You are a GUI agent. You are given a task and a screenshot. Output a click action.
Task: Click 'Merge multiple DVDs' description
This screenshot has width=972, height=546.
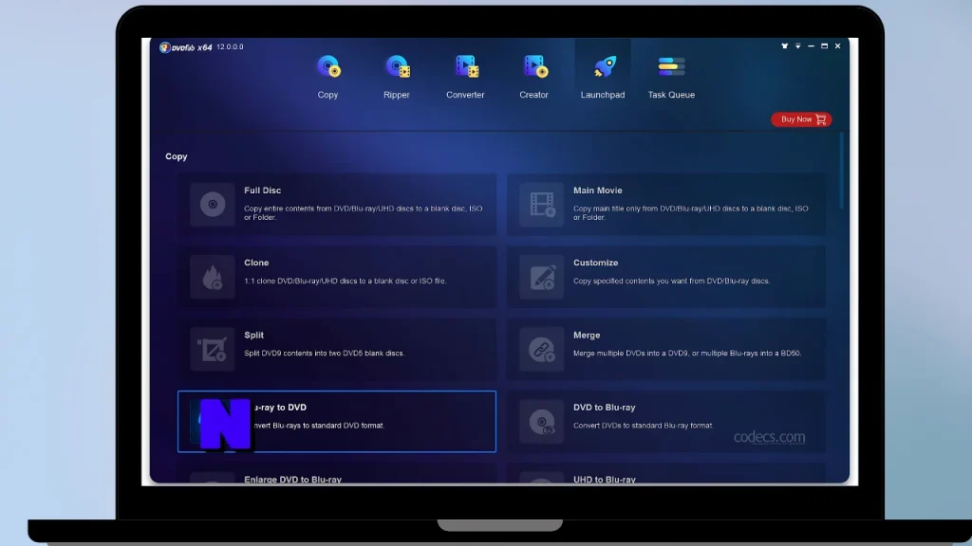click(687, 354)
